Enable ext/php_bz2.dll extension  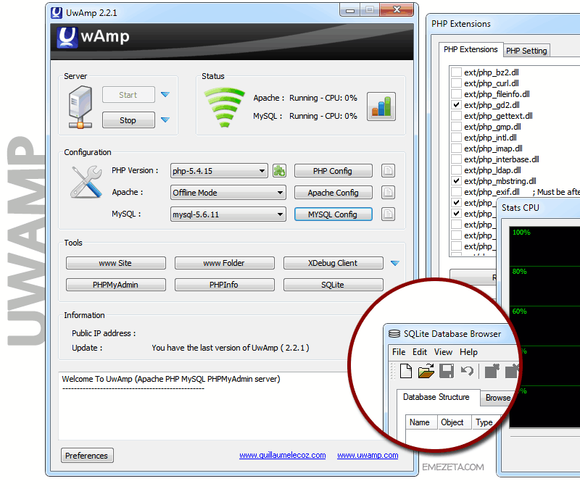(457, 72)
